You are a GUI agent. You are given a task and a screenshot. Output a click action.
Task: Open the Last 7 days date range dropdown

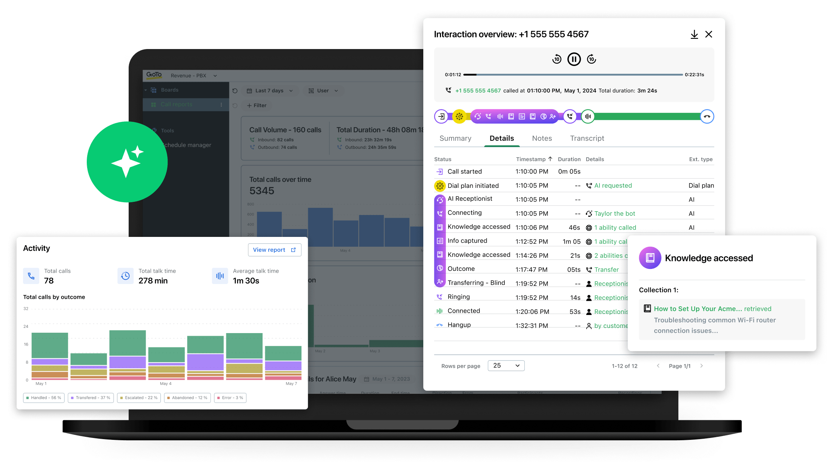tap(270, 91)
